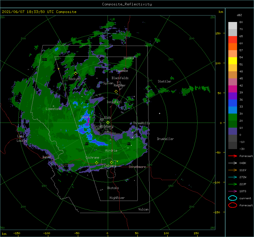Viewport: 254px width, 237px height.
Task: Select the green 22JP arrow legend entry
Action: coord(233,184)
